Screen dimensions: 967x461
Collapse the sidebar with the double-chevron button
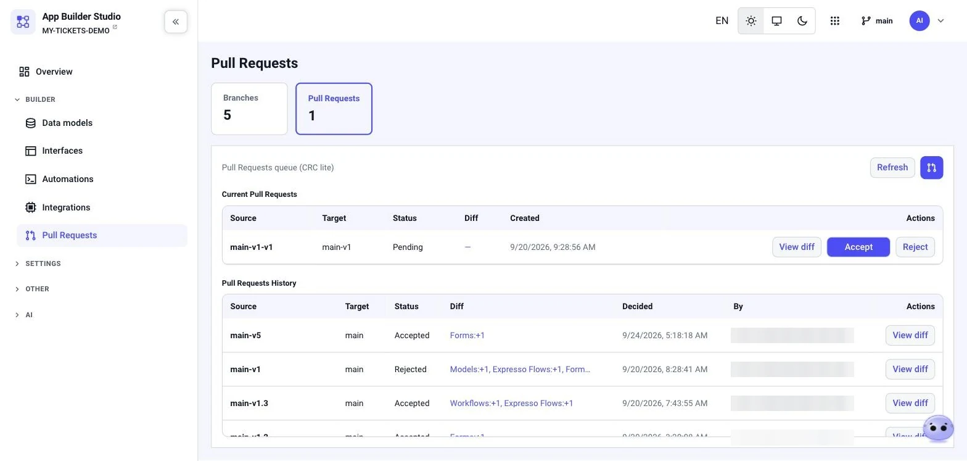(x=176, y=22)
